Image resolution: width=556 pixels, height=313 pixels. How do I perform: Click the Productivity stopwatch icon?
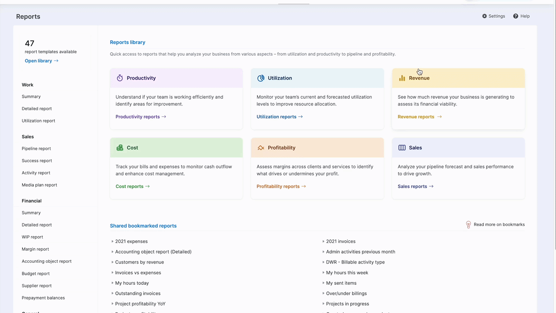[x=120, y=78]
